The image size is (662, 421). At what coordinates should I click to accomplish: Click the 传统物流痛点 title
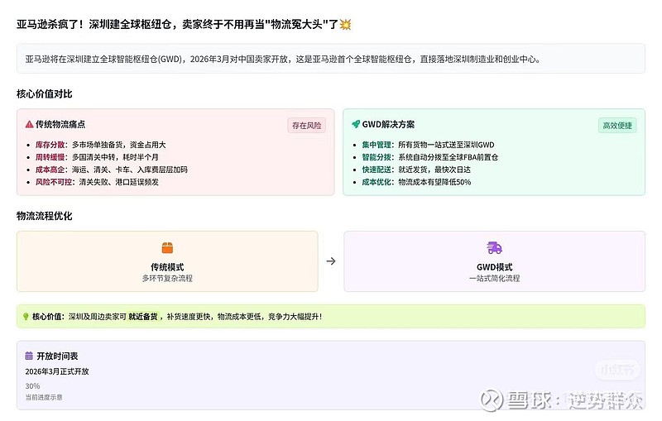[60, 124]
